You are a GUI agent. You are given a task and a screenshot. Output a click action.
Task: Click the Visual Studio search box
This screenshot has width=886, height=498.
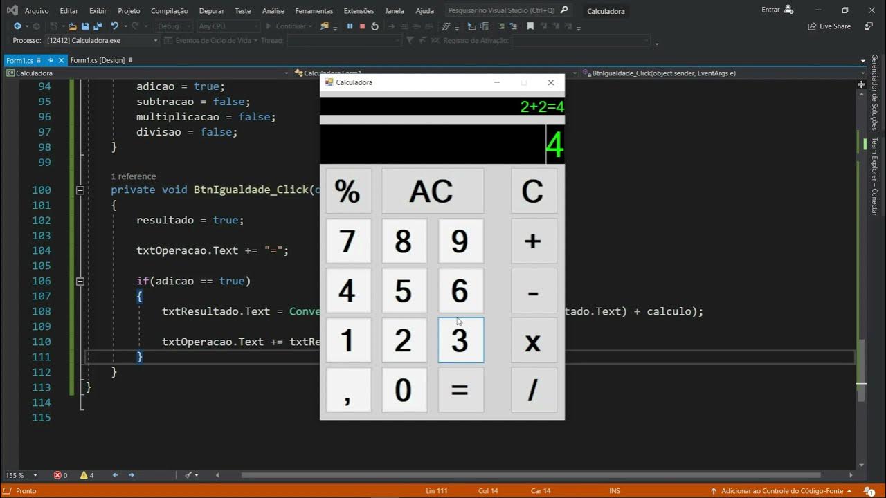point(509,10)
